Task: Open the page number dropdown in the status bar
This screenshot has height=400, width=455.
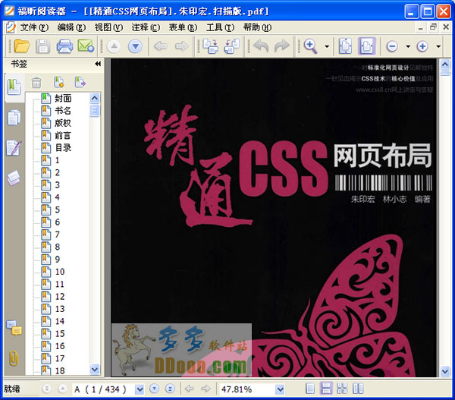Action: click(x=140, y=389)
